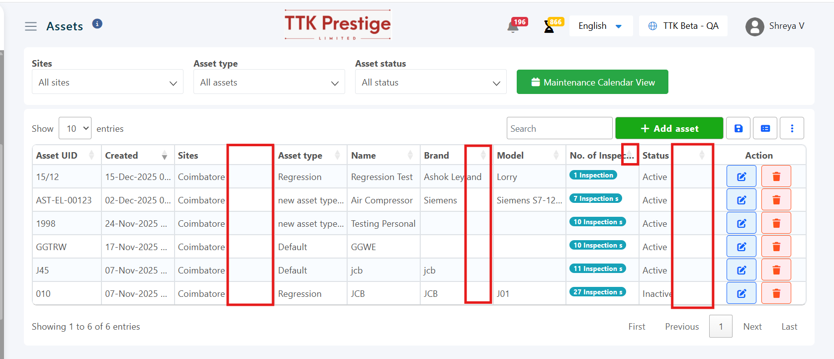The width and height of the screenshot is (834, 359).
Task: Open Shreya V user profile menu
Action: [x=775, y=26]
